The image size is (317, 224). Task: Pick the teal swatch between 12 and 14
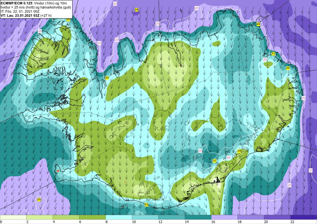click(x=171, y=217)
